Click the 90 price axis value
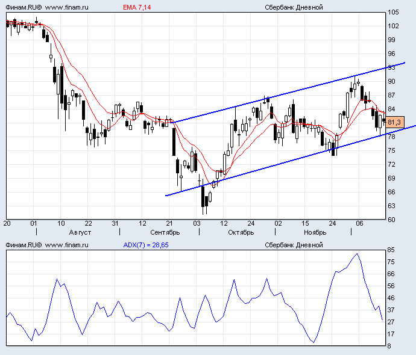416x355 pixels. coord(391,81)
